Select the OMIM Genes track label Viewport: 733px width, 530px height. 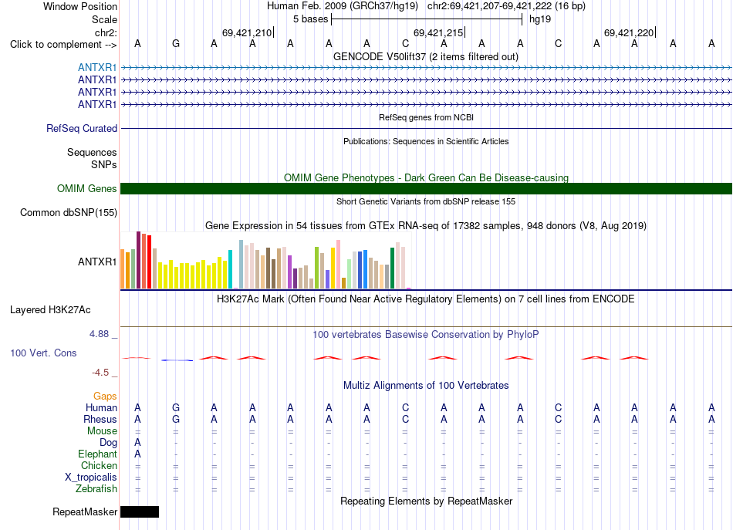click(x=87, y=189)
